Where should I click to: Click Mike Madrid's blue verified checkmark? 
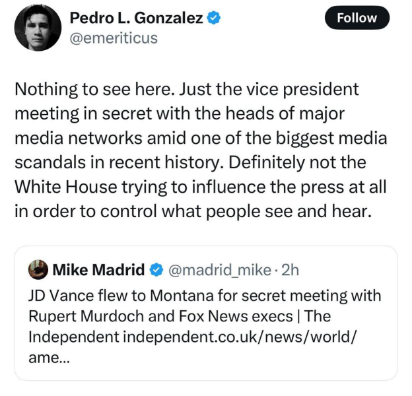pyautogui.click(x=156, y=270)
